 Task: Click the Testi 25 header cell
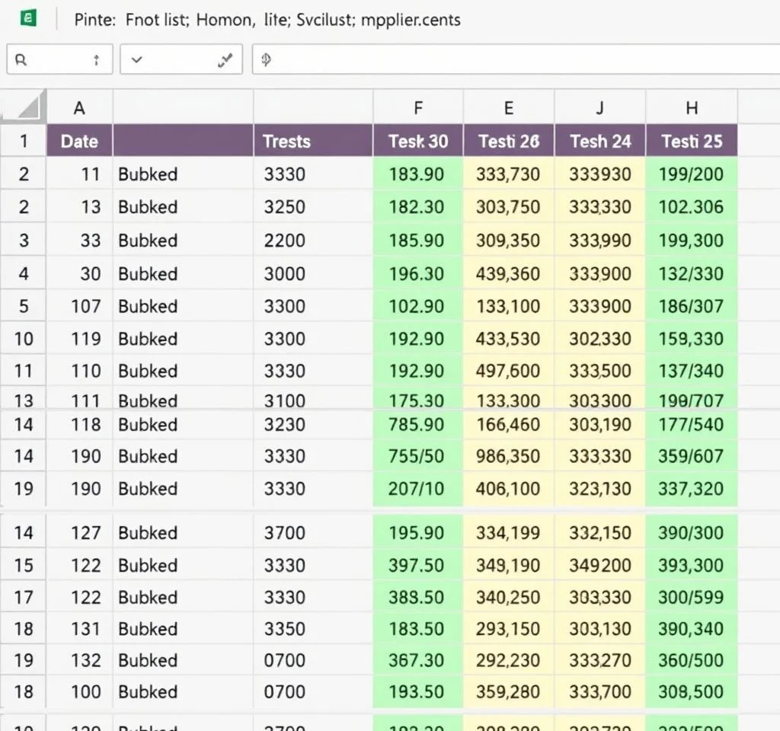(x=691, y=141)
